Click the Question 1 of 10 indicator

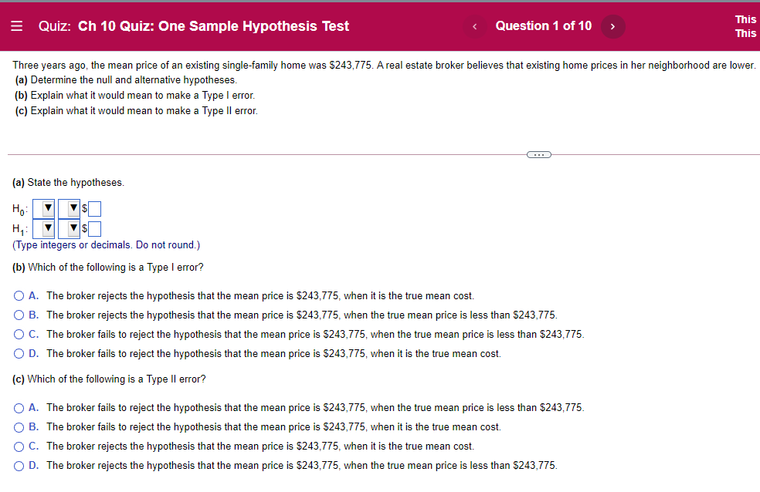[x=543, y=25]
